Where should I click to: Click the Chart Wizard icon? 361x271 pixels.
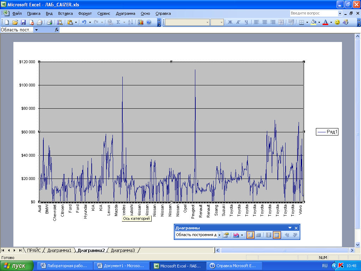(140, 22)
